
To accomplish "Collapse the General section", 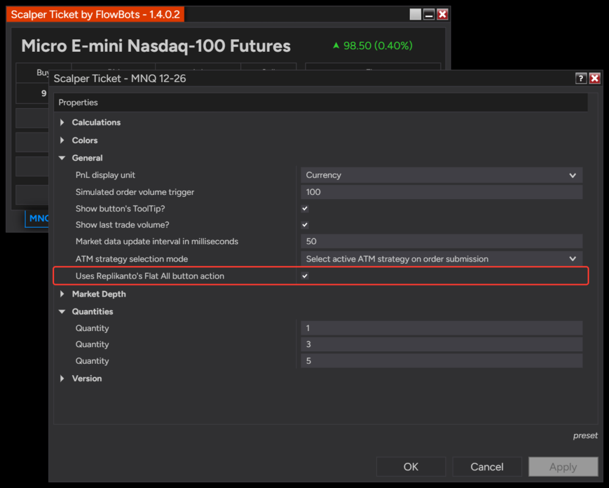I will pos(62,158).
